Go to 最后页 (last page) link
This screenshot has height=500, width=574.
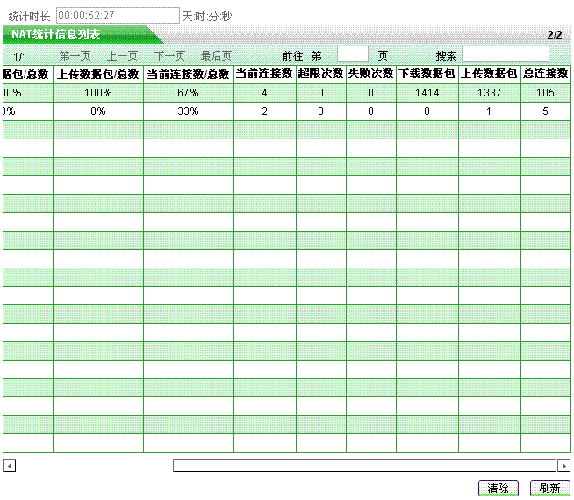click(x=216, y=55)
